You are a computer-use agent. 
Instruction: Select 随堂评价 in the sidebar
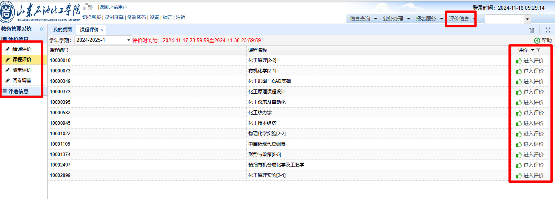[x=22, y=70]
